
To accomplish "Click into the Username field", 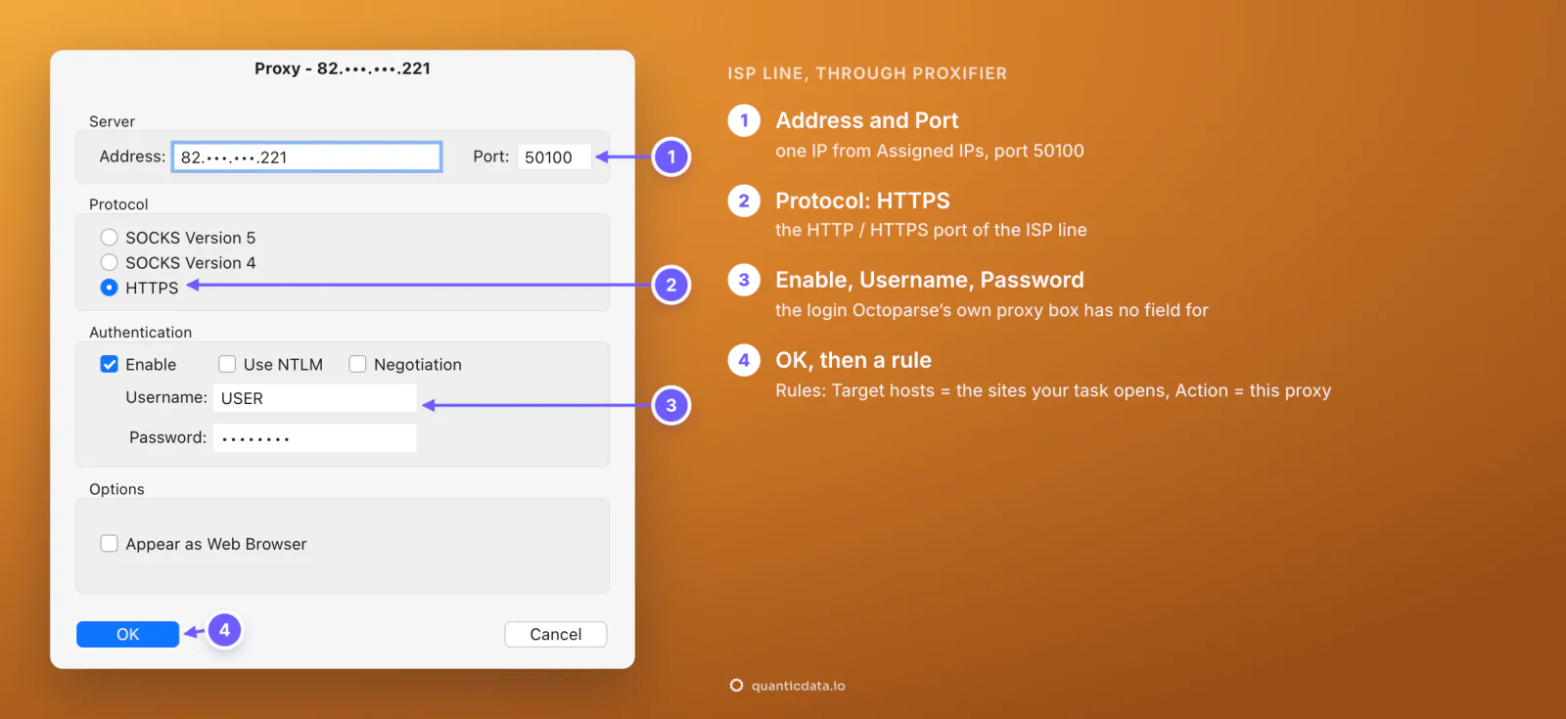I will point(314,398).
